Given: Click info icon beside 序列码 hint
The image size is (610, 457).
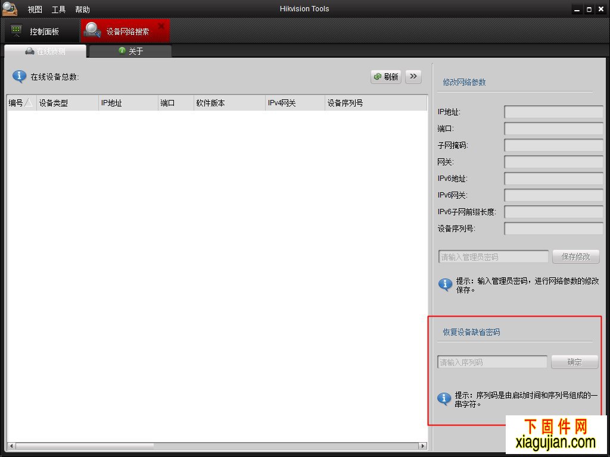Looking at the screenshot, I should pyautogui.click(x=444, y=399).
